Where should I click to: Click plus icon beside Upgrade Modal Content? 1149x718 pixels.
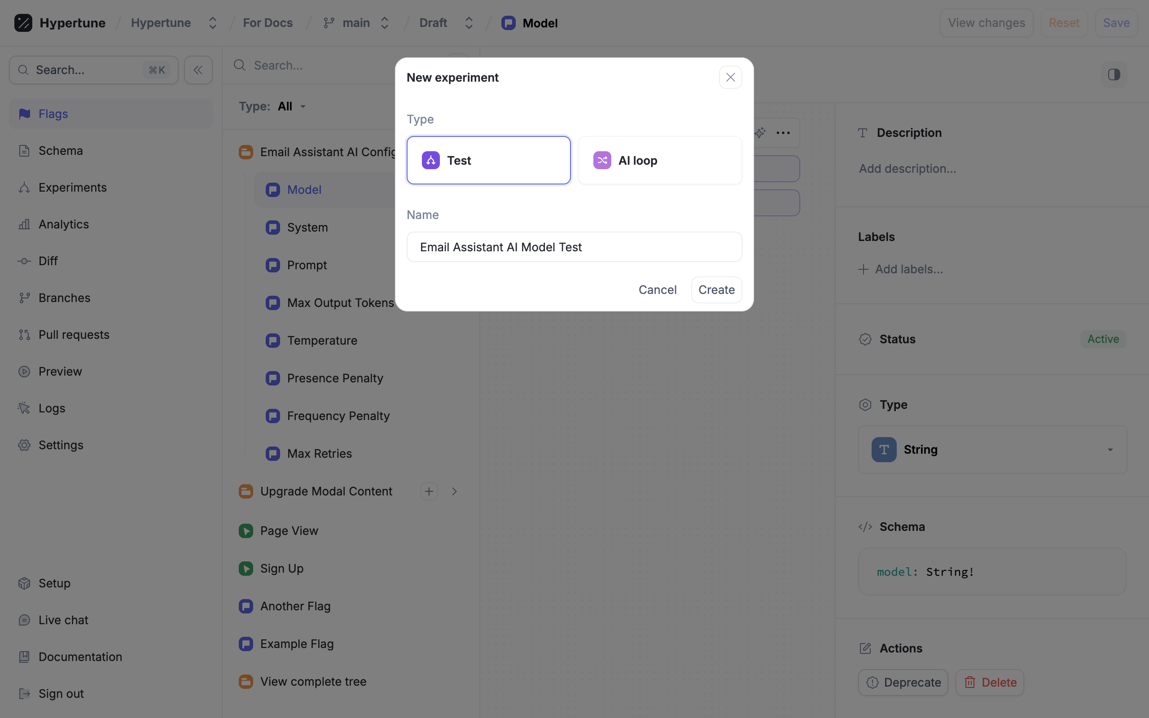tap(429, 491)
